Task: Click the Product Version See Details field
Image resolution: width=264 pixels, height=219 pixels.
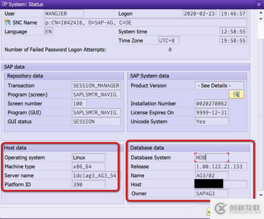Action: [219, 86]
